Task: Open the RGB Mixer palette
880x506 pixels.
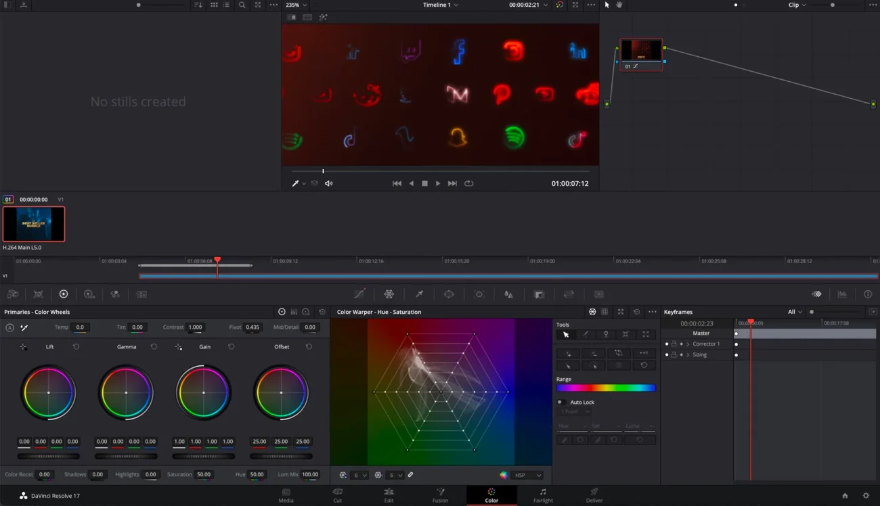Action: (x=115, y=294)
